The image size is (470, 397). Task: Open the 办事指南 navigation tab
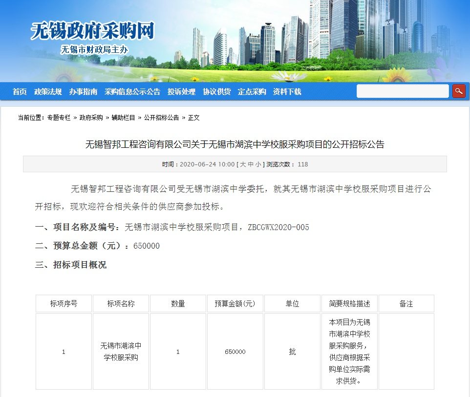click(83, 92)
